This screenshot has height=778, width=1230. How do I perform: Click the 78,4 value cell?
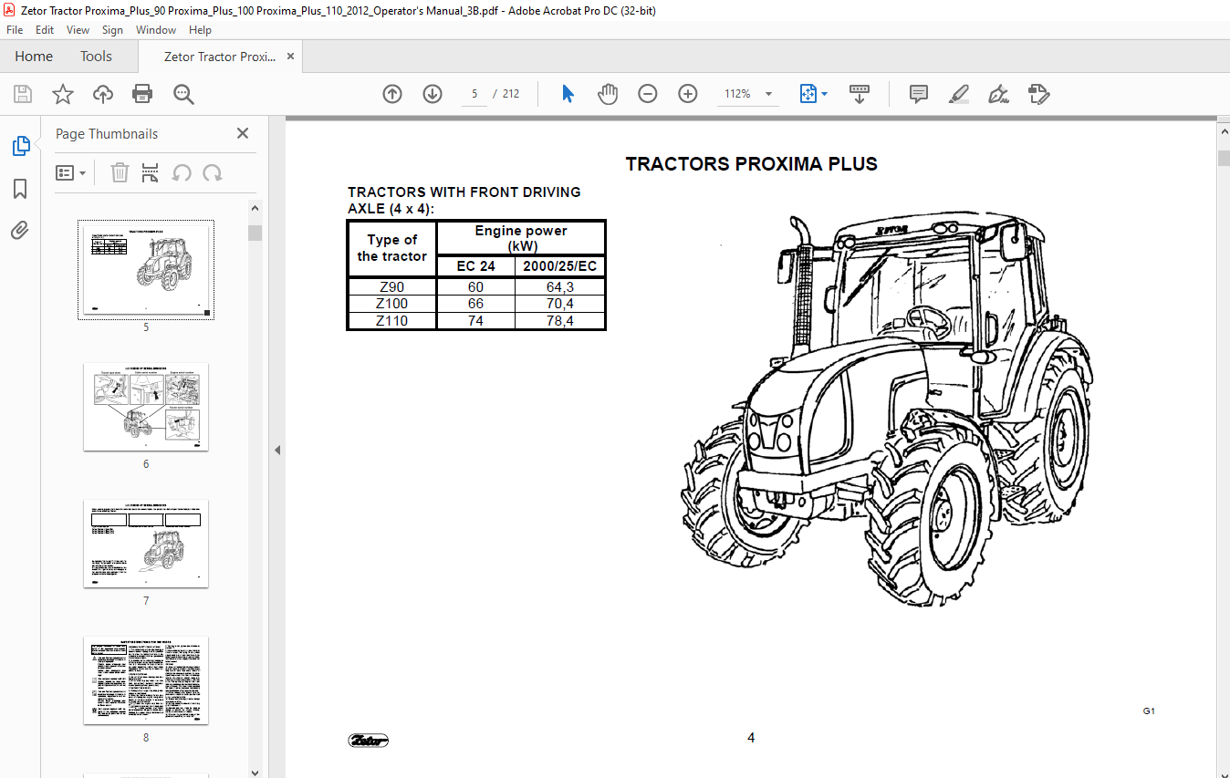pyautogui.click(x=560, y=320)
